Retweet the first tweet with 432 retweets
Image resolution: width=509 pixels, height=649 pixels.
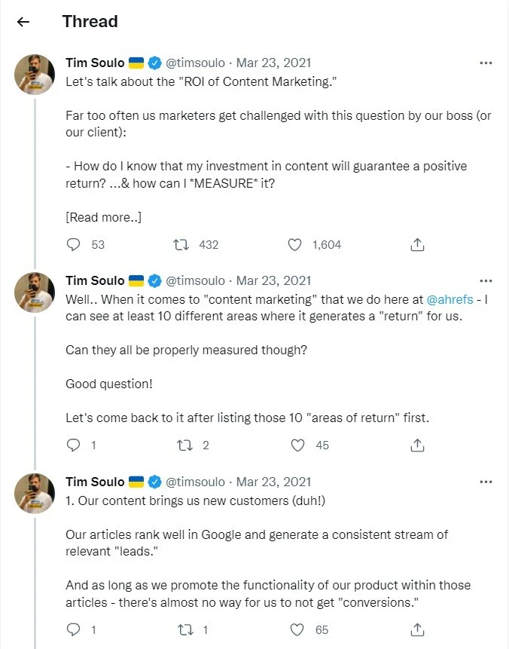181,244
